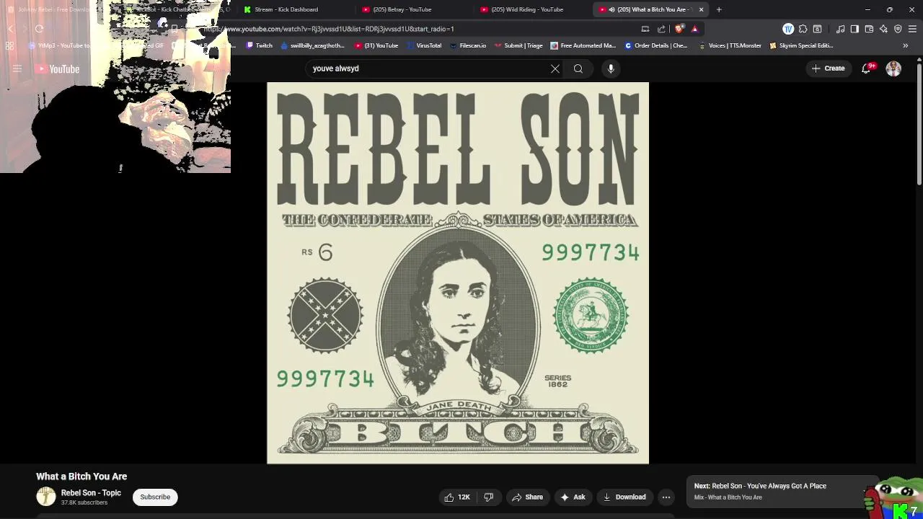Click the Share button under the video
This screenshot has width=923, height=519.
pos(527,497)
